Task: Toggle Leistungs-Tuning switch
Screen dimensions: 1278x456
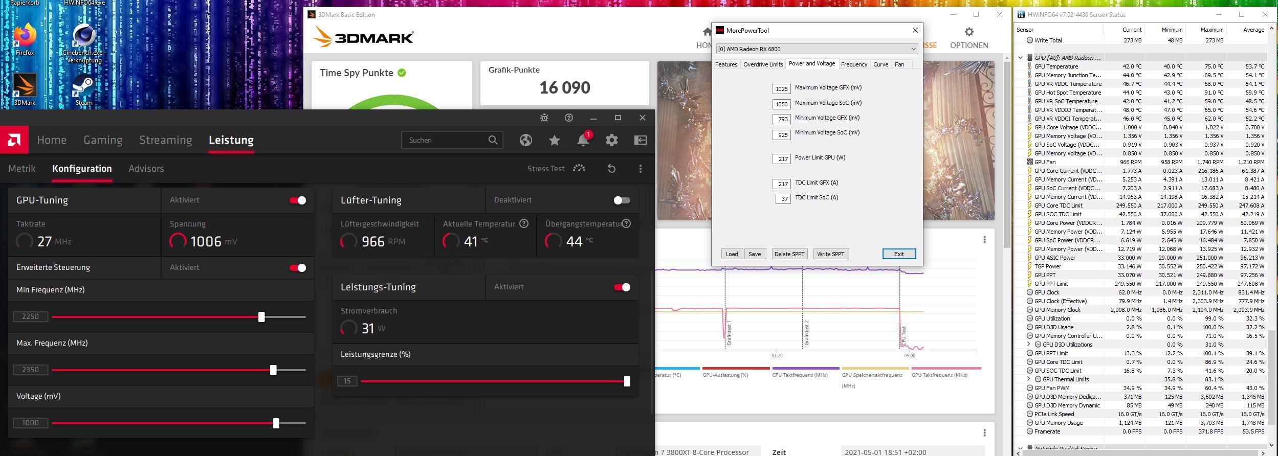Action: tap(622, 287)
